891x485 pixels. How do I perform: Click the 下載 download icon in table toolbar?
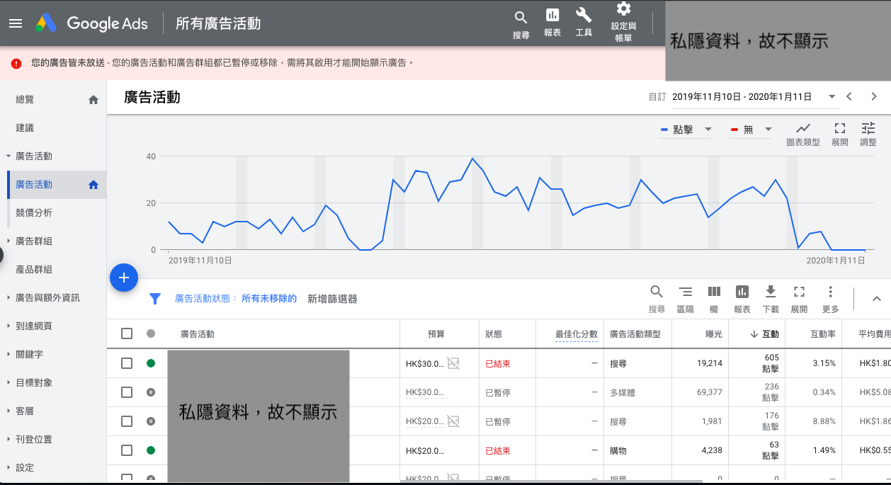coord(771,292)
